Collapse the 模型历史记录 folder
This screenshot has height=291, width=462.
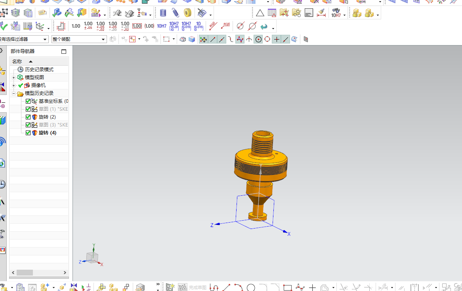13,93
